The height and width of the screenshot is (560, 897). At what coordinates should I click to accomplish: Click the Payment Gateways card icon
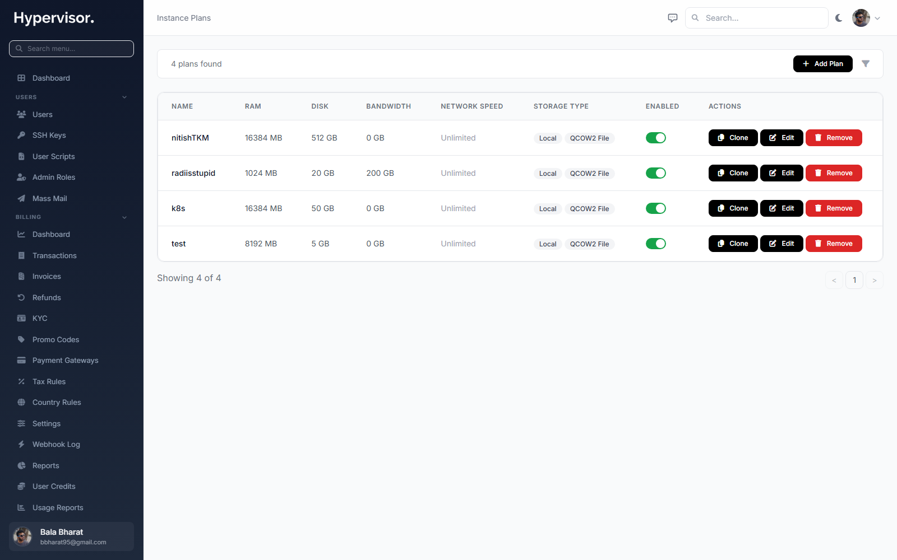21,360
